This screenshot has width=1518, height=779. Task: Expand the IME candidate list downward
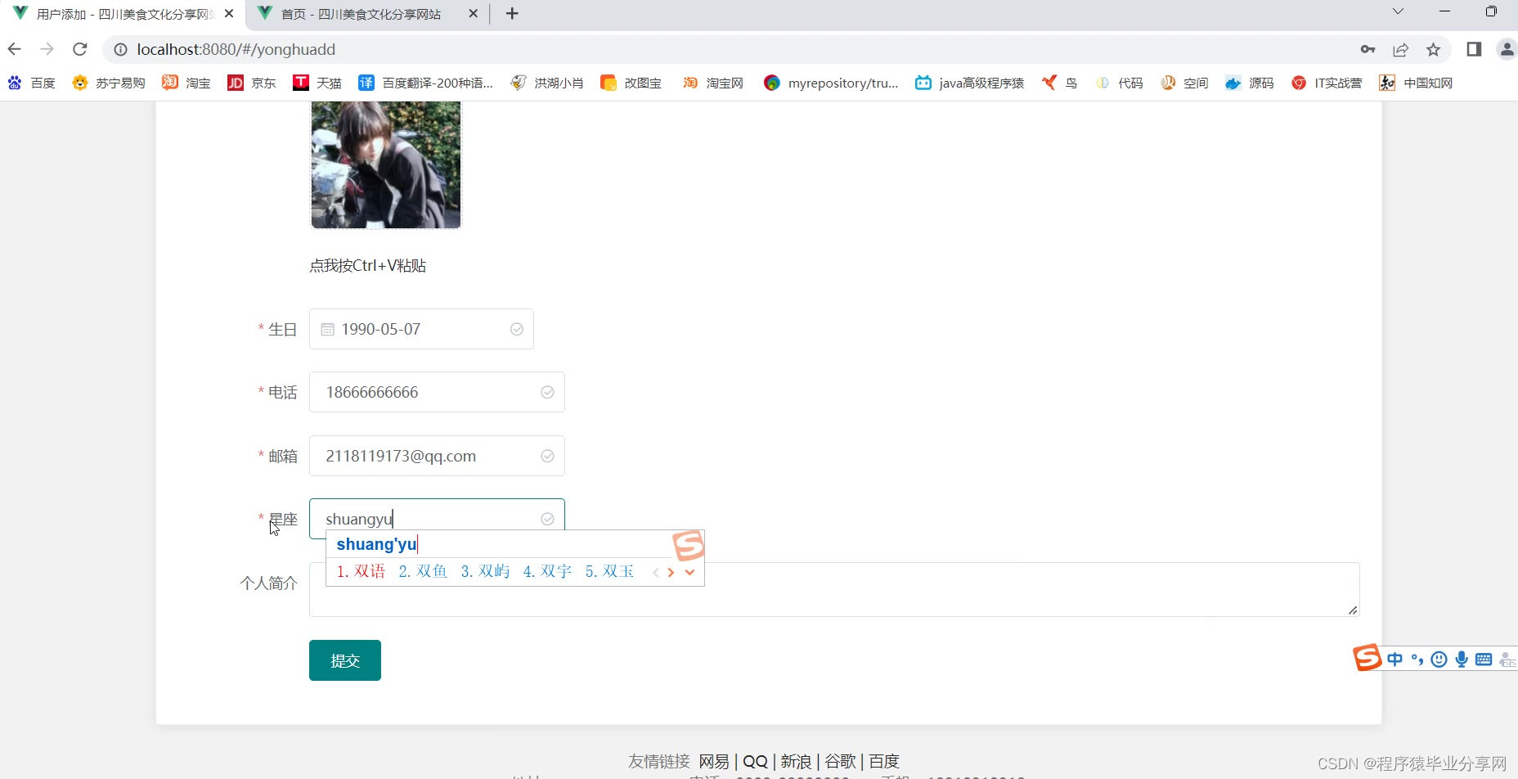pos(689,572)
